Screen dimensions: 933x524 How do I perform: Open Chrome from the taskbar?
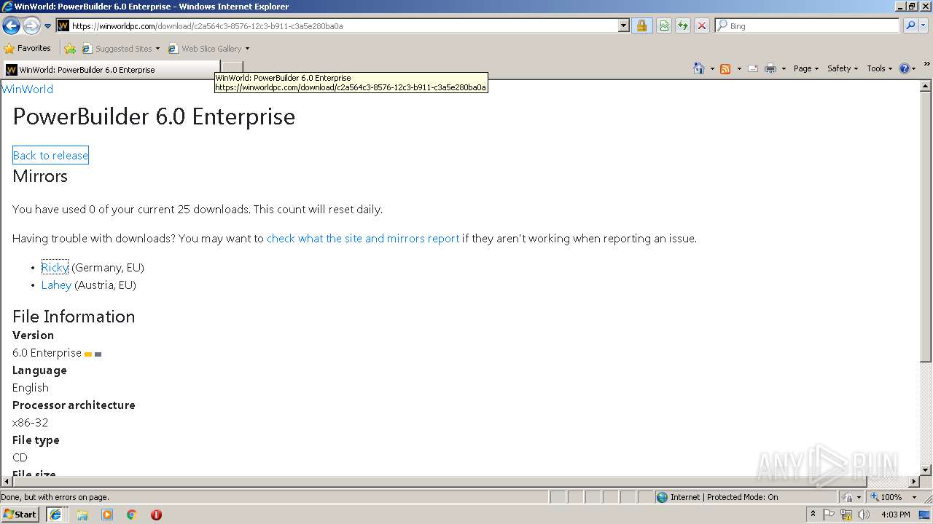point(132,515)
